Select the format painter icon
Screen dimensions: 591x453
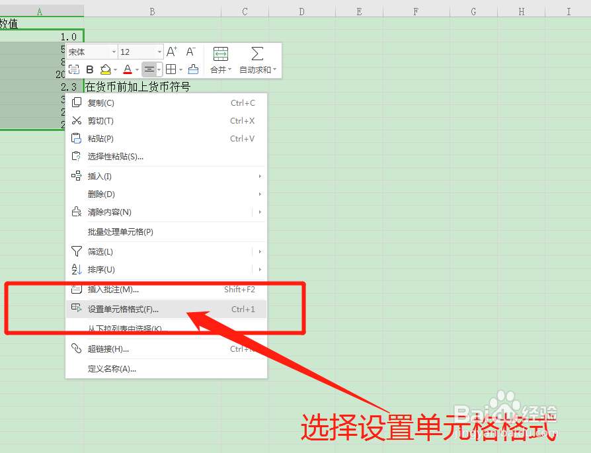tap(73, 69)
